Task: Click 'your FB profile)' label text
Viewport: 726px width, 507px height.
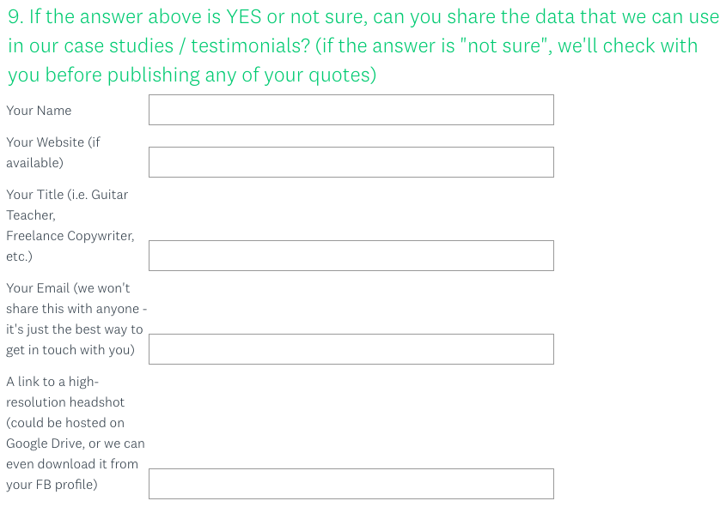Action: (52, 485)
